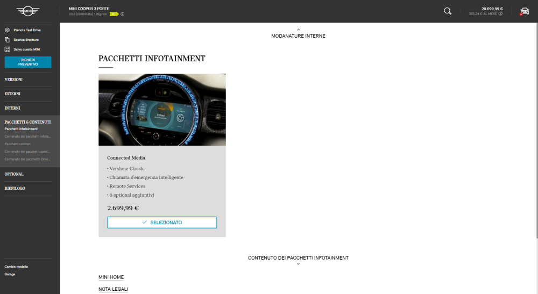
Task: Click the Richiedi Preventivo button
Action: coord(28,62)
